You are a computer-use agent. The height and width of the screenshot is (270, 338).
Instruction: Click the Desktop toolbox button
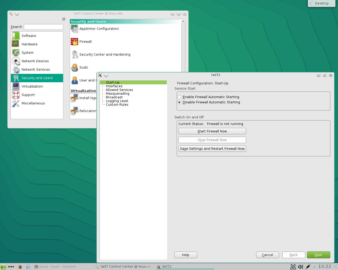321,3
